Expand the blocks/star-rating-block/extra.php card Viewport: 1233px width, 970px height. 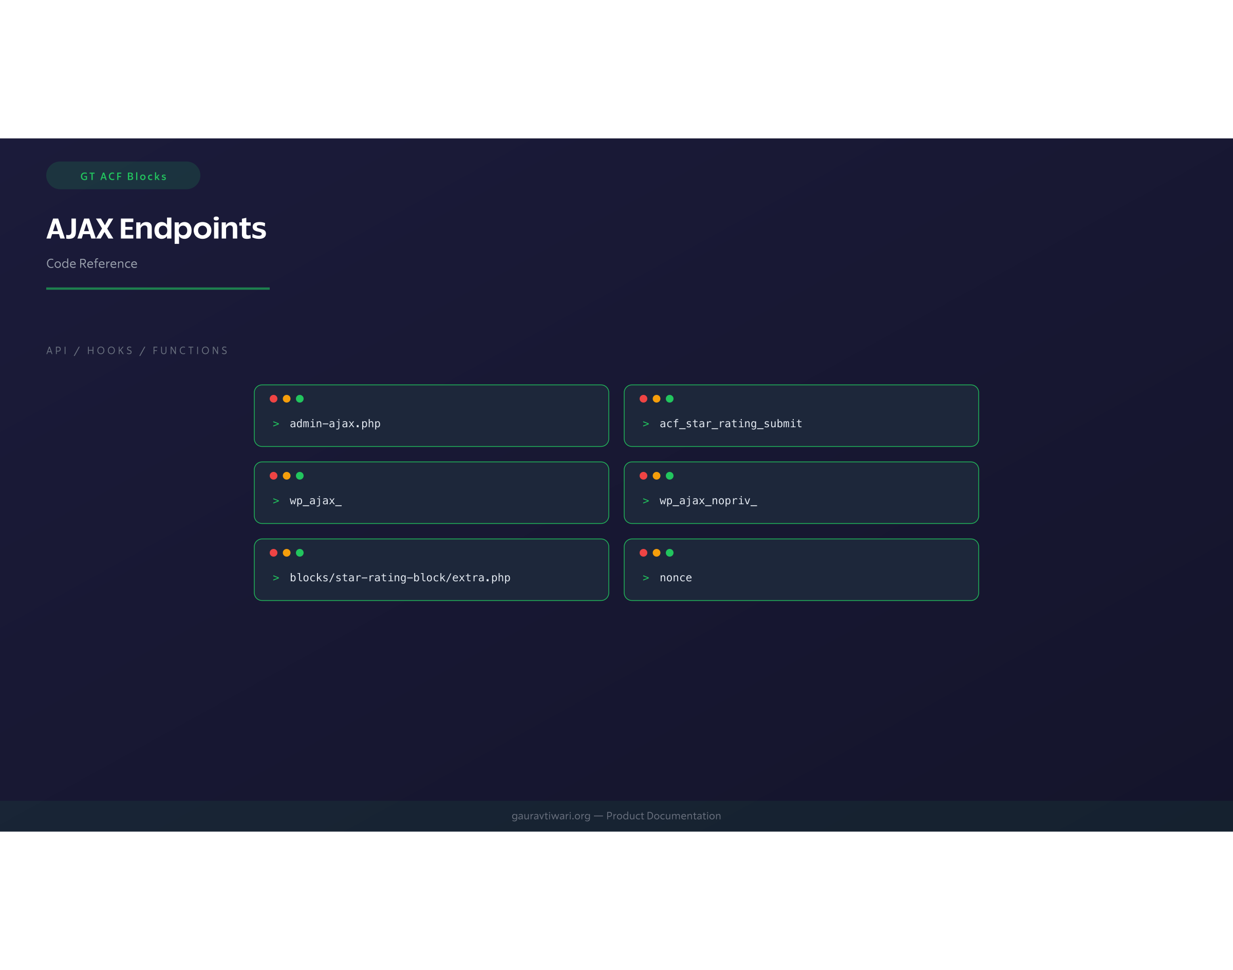tap(431, 569)
